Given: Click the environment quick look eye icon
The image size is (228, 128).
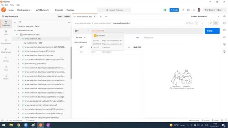Looking at the screenshot, I should tap(224, 16).
